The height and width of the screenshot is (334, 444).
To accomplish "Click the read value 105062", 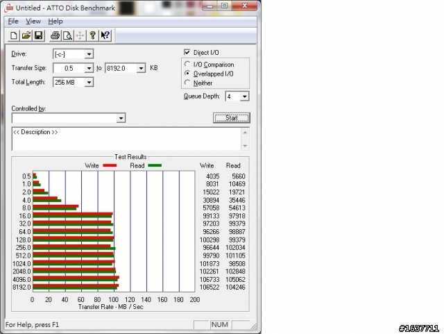I will click(x=235, y=280).
